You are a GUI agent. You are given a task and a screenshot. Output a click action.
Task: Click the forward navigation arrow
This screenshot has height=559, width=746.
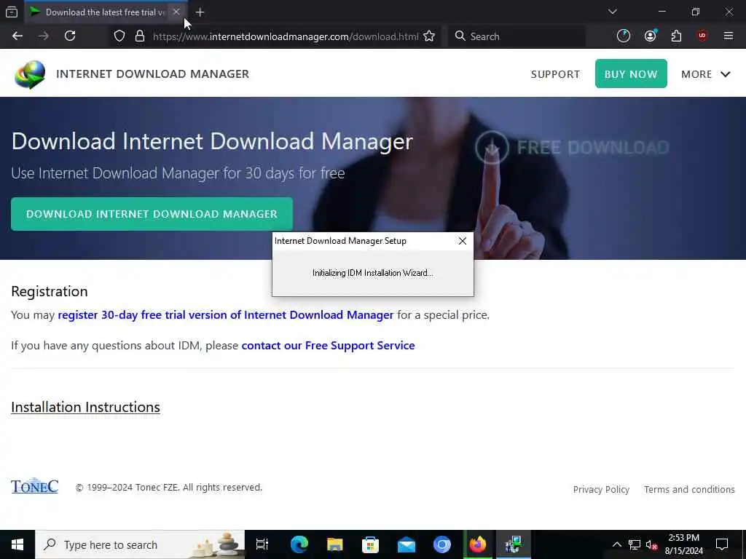coord(43,36)
